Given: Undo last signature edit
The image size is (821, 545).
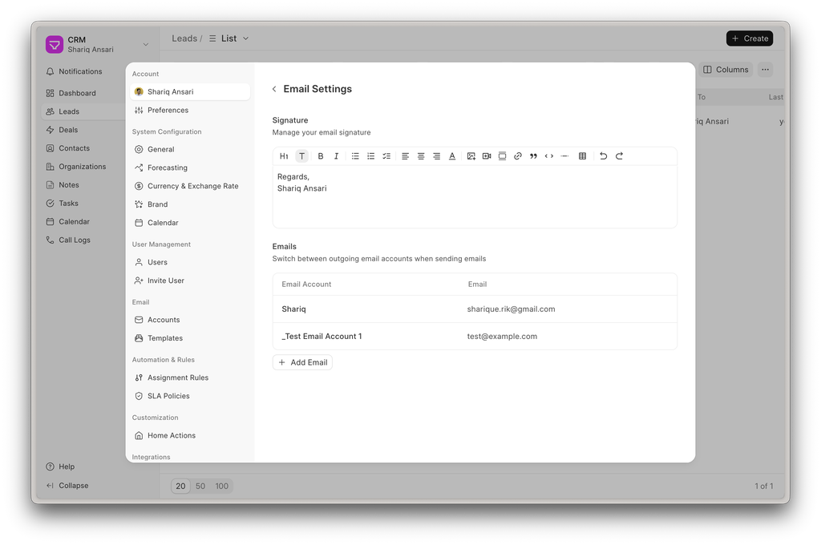Looking at the screenshot, I should click(604, 156).
